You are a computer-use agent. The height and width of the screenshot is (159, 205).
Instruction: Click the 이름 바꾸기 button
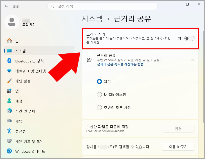tap(178, 147)
